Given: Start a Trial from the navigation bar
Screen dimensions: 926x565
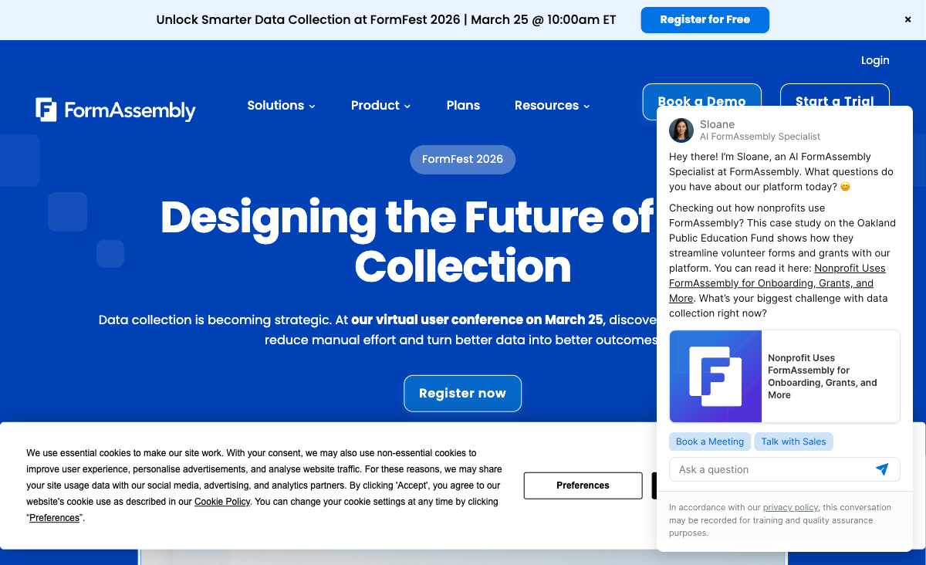Looking at the screenshot, I should (834, 101).
